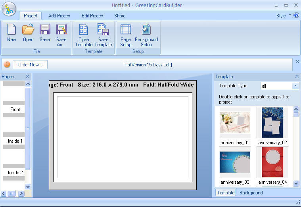The height and width of the screenshot is (207, 301).
Task: Click the 'Size: 216.0 × 279.0 mm' header text
Action: (108, 85)
